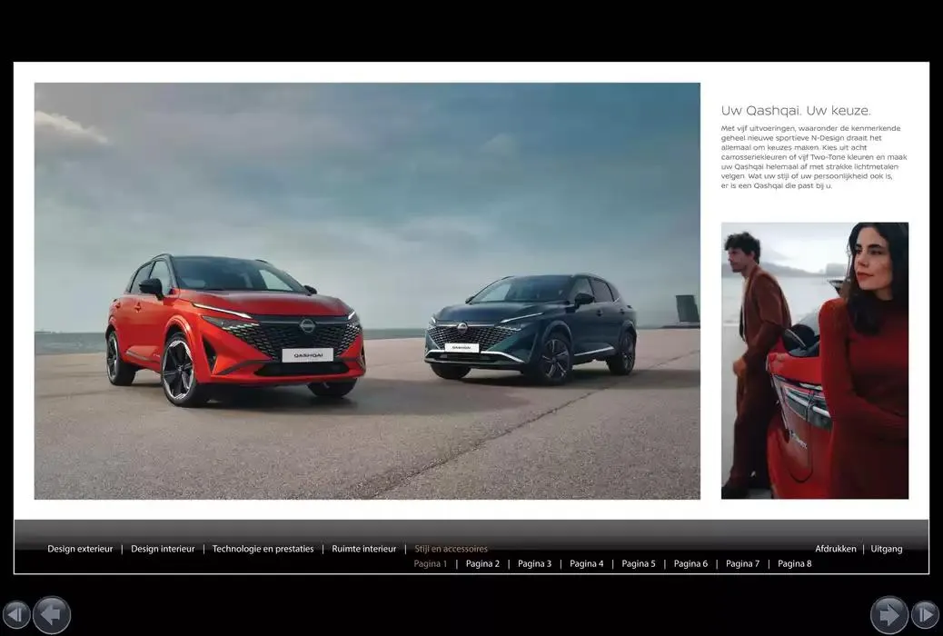Click Uitgang to exit the brochure

coord(886,548)
